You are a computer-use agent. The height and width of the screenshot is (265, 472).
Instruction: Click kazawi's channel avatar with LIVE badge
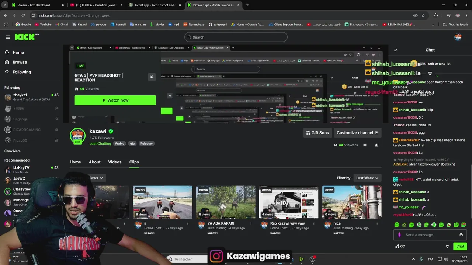[78, 136]
